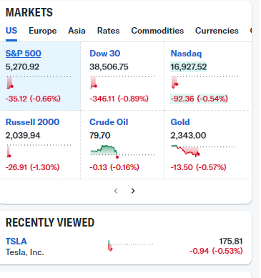Select the US markets tab
261x278 pixels.
click(x=11, y=31)
